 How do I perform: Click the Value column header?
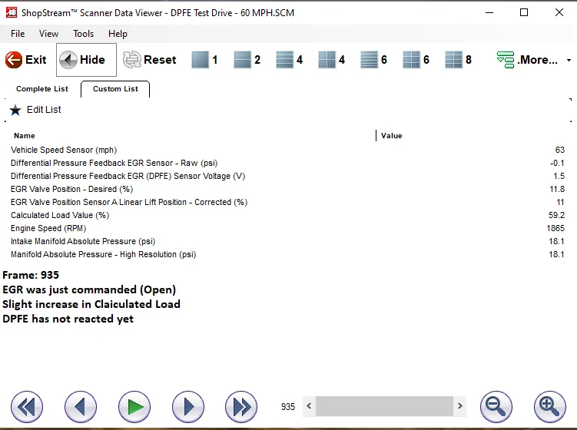pos(392,136)
